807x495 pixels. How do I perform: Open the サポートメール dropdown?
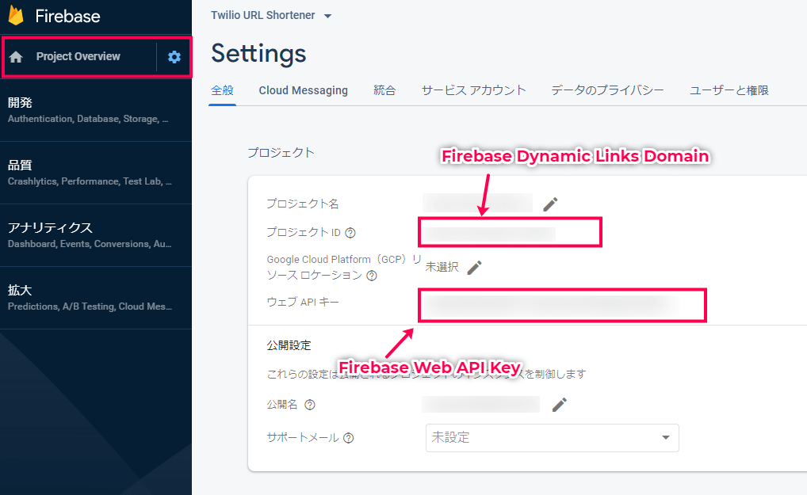point(553,438)
